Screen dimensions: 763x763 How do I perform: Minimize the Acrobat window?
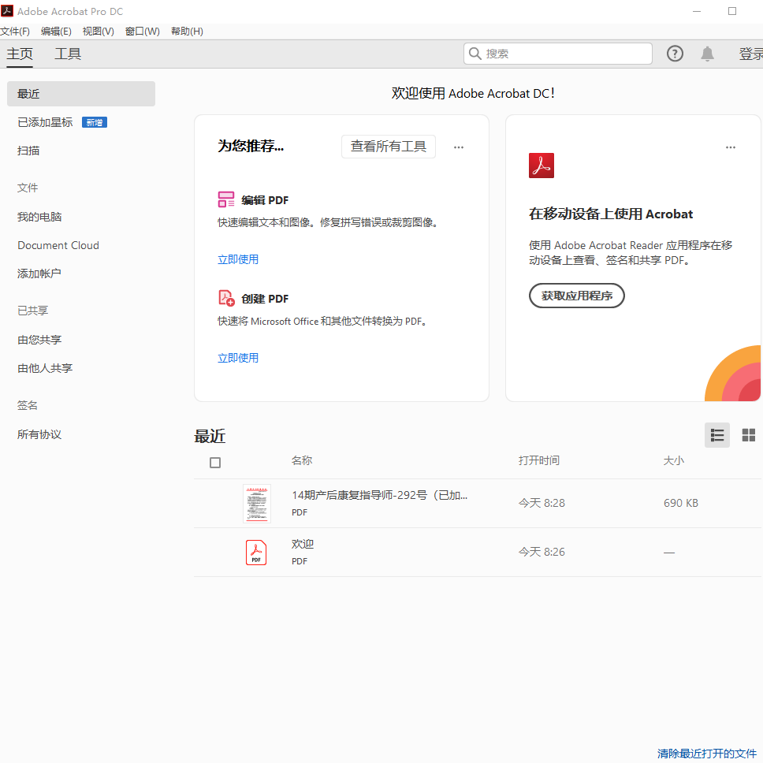[x=697, y=11]
